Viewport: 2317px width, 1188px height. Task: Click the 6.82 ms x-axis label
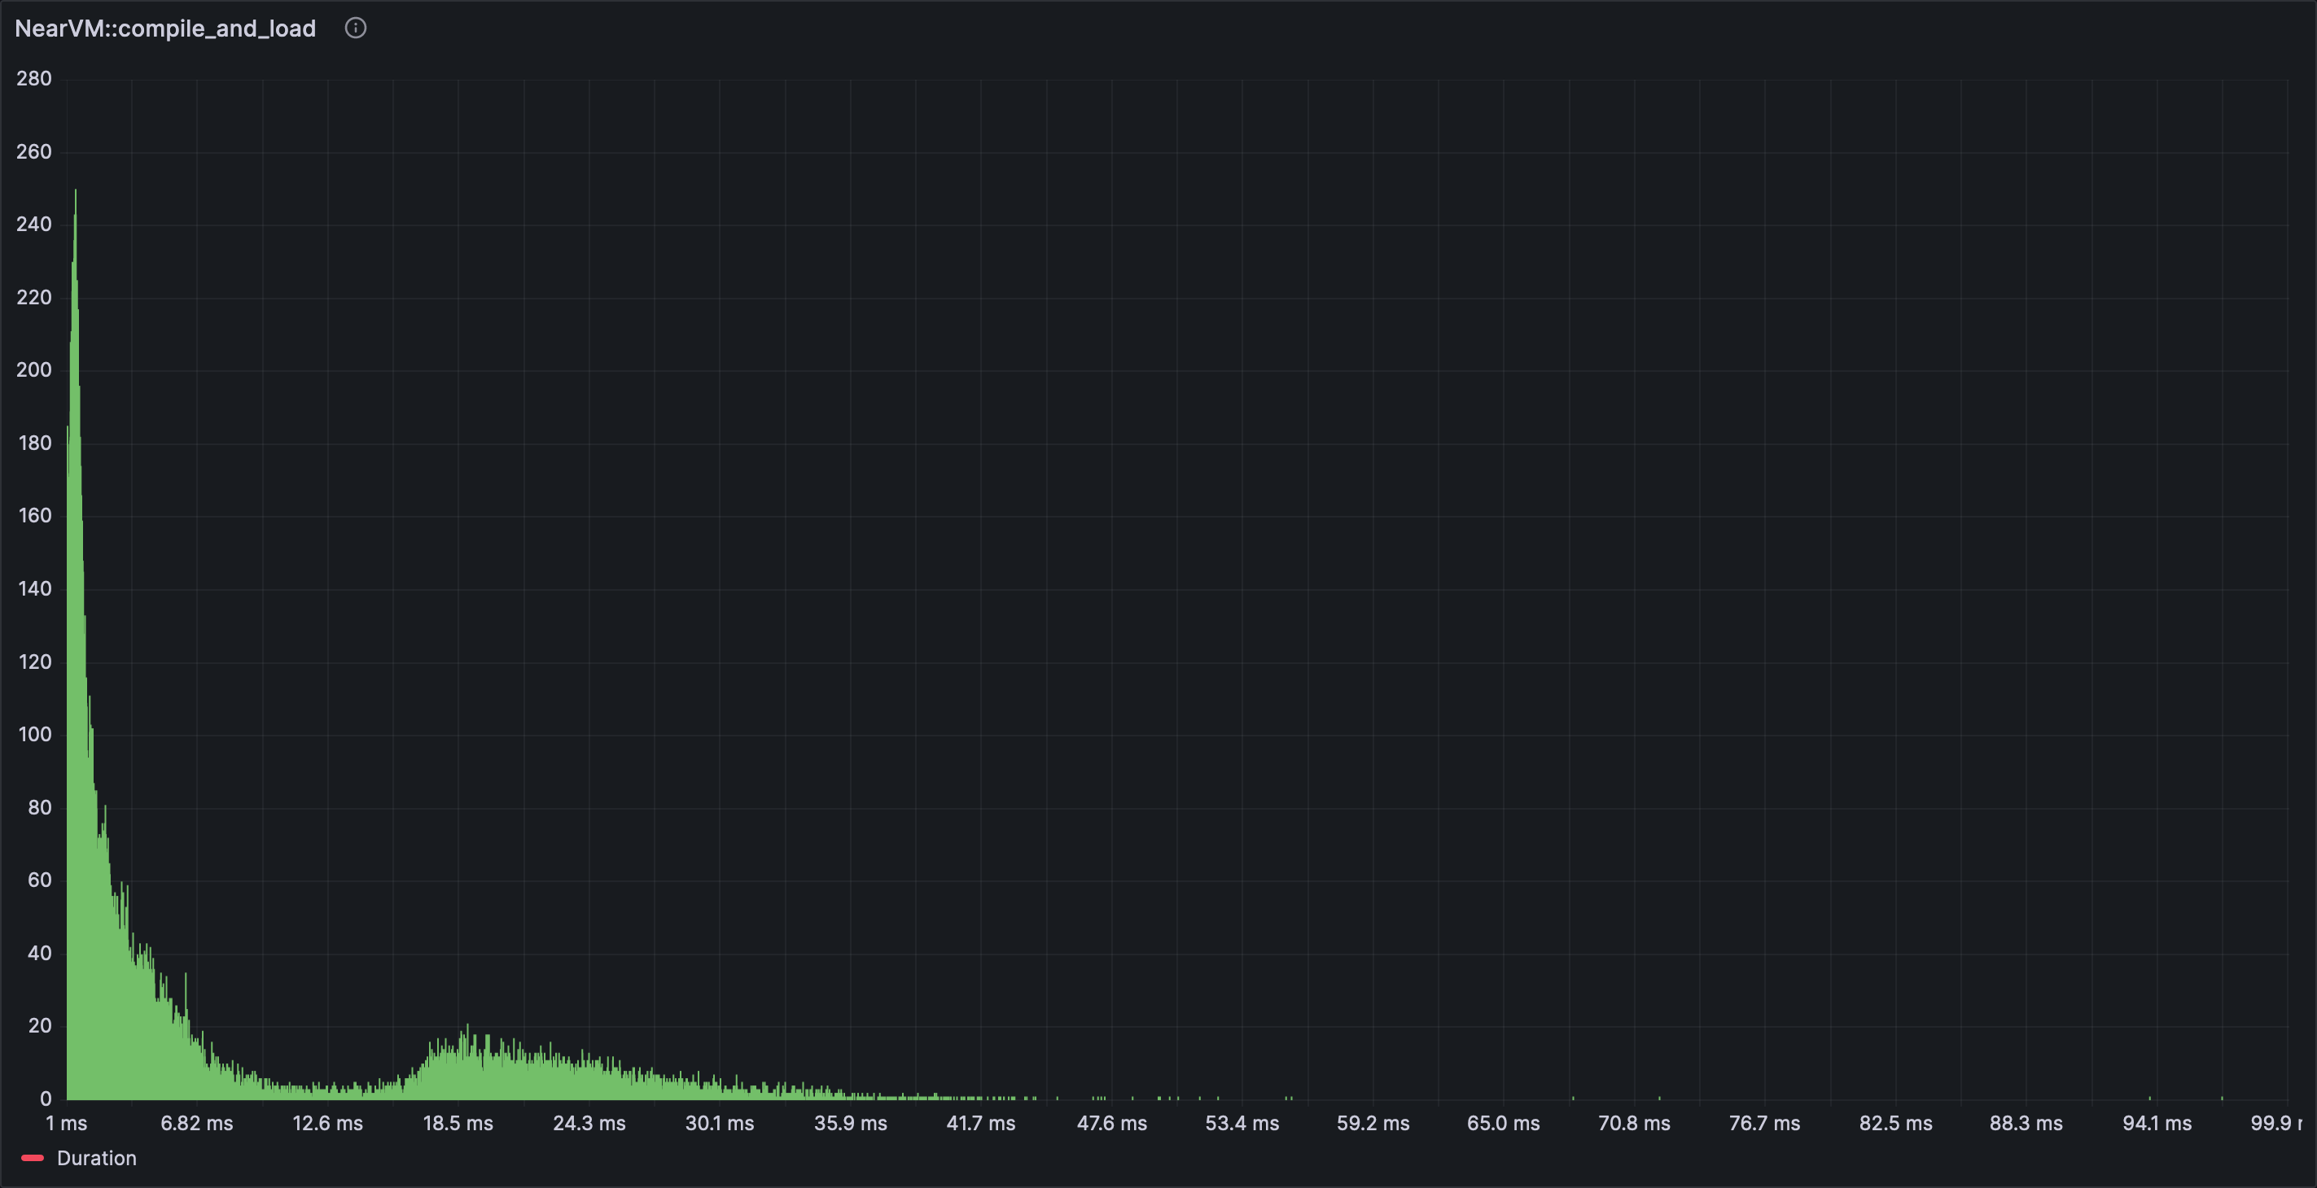coord(196,1123)
